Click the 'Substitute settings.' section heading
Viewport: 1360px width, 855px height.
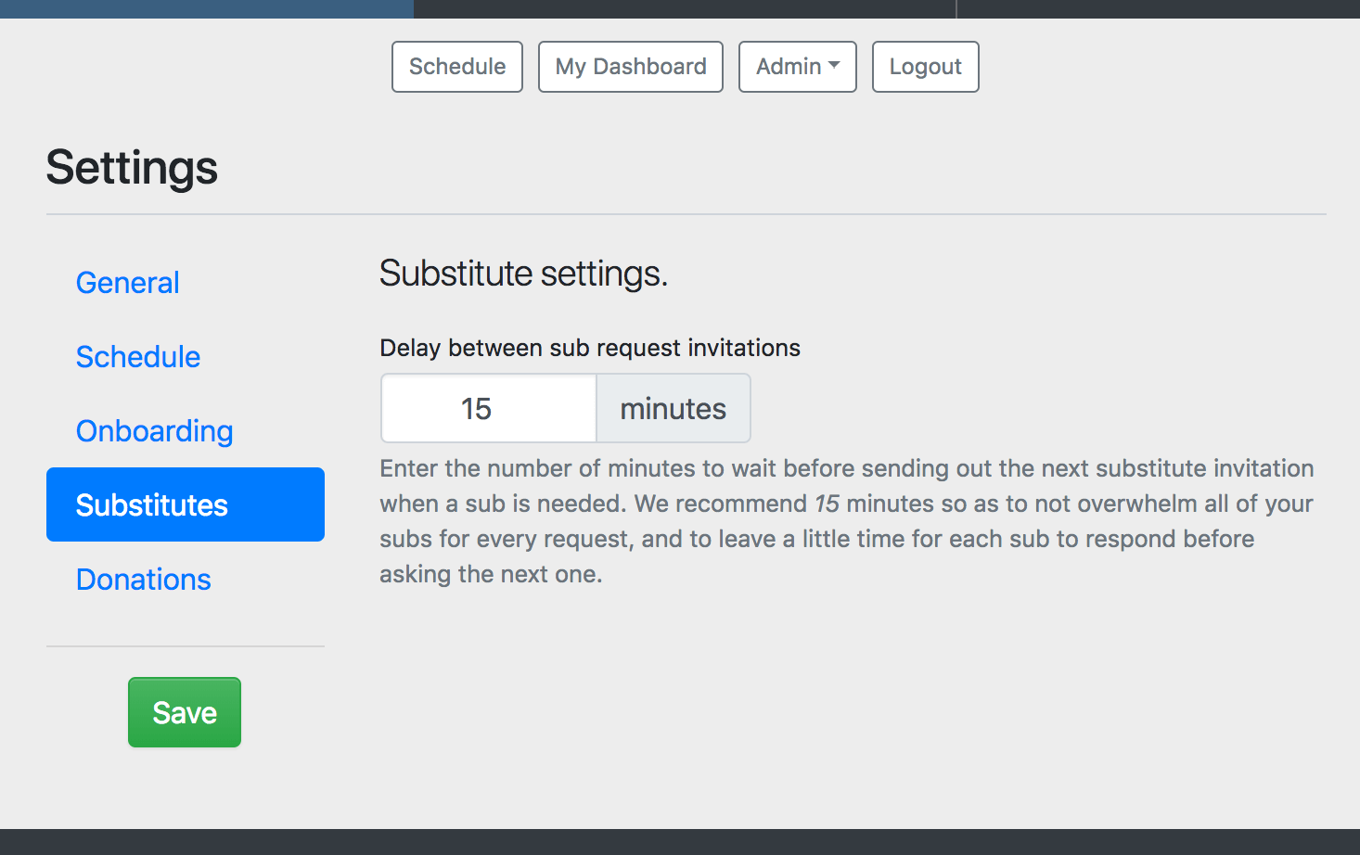point(523,274)
